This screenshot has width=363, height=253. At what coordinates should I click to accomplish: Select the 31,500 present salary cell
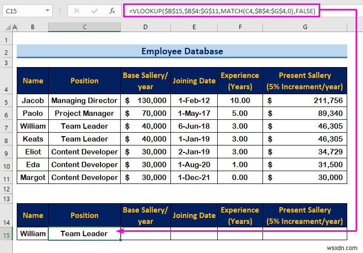(x=305, y=164)
